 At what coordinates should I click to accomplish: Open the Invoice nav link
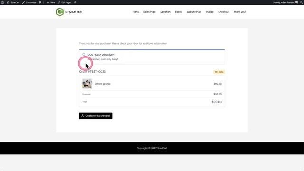[x=209, y=12]
